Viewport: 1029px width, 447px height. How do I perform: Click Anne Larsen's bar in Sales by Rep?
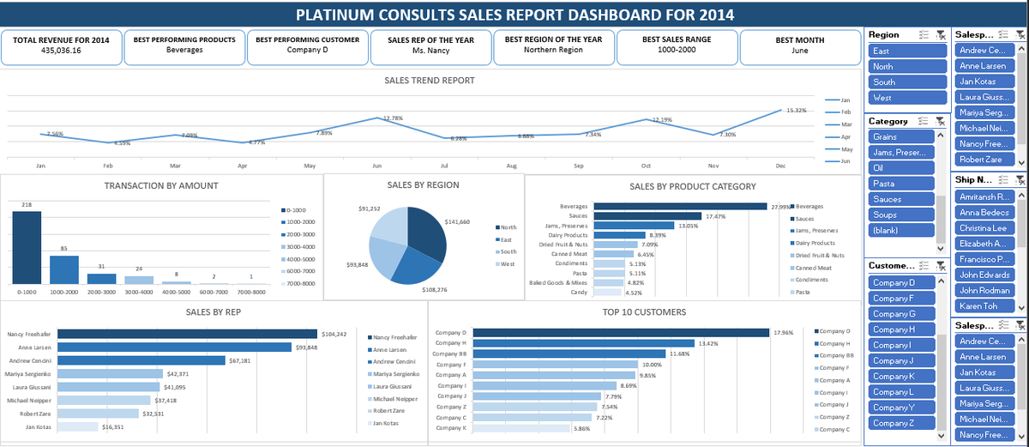click(x=176, y=347)
